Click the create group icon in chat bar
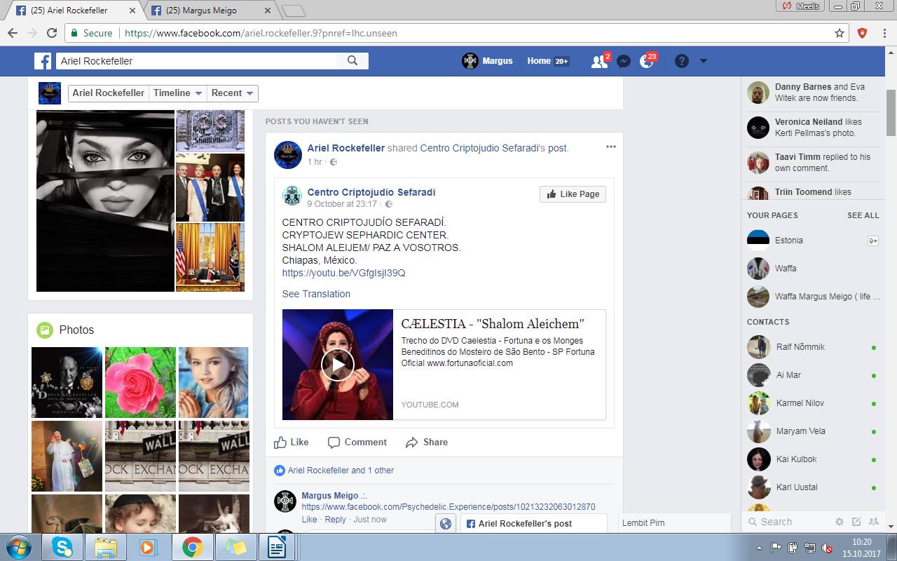 coord(874,522)
